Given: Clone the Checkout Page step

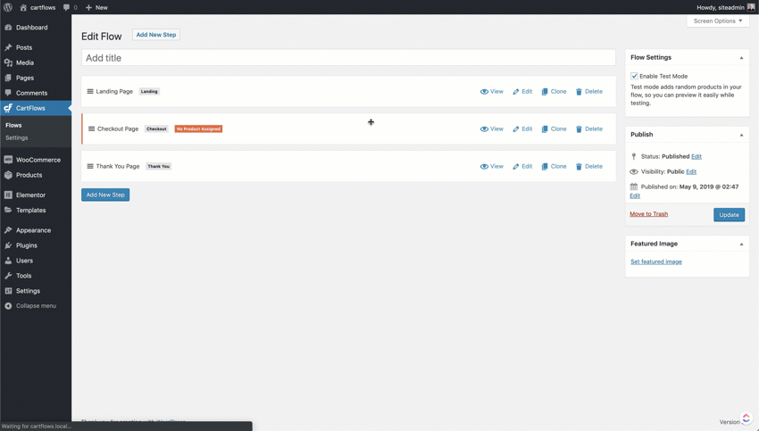Looking at the screenshot, I should pos(554,128).
